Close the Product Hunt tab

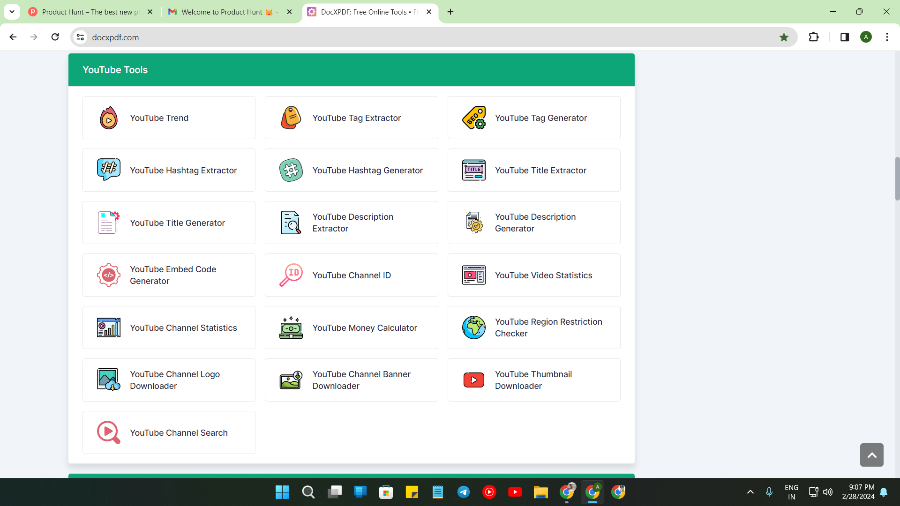pyautogui.click(x=150, y=12)
